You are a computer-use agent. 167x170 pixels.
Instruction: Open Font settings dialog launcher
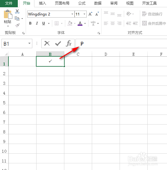click(99, 33)
